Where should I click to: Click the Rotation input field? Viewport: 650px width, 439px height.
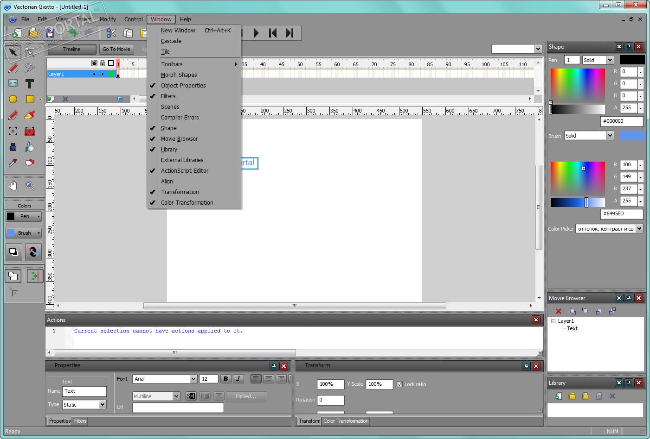(x=331, y=400)
